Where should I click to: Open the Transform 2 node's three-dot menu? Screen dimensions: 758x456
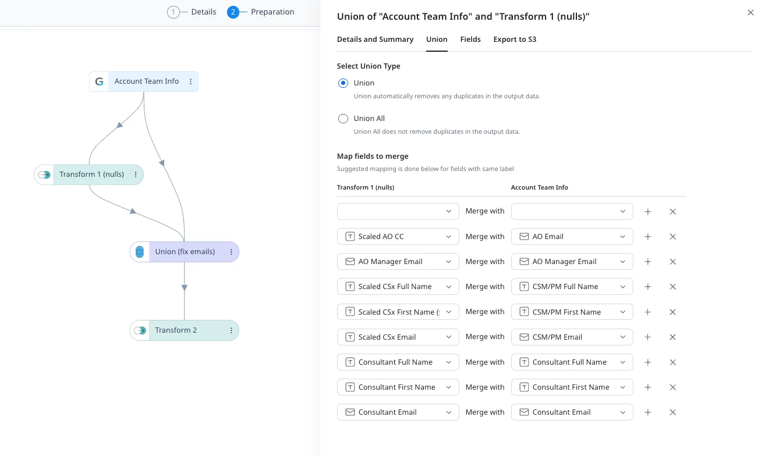tap(231, 330)
